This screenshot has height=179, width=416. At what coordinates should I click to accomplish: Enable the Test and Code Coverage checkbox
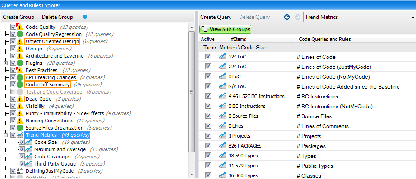(13, 92)
